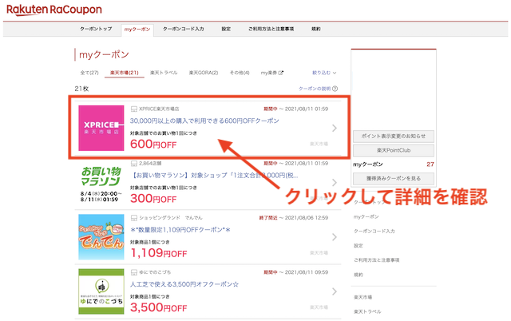The image size is (511, 321).
Task: Click the でんでん shop thumbnail
Action: click(x=101, y=237)
